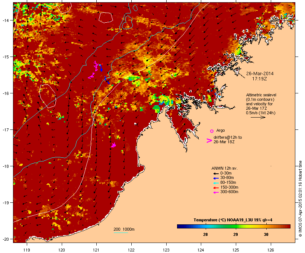The height and width of the screenshot is (253, 305).
Task: Click the 17:19Z time label
Action: point(260,79)
